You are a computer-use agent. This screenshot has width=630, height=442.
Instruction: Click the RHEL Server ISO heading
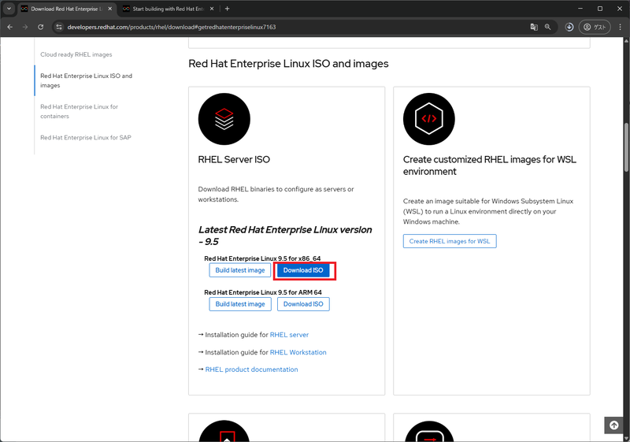(234, 159)
